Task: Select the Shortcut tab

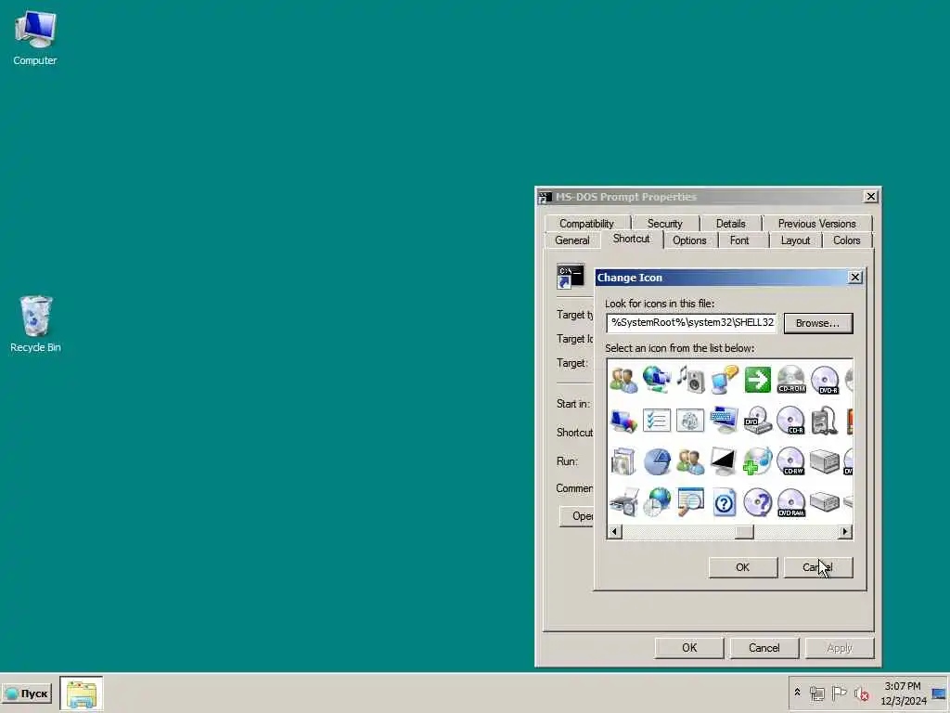Action: point(631,239)
